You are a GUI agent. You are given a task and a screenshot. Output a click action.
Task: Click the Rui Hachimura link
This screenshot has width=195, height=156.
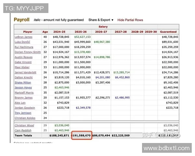click(x=24, y=47)
